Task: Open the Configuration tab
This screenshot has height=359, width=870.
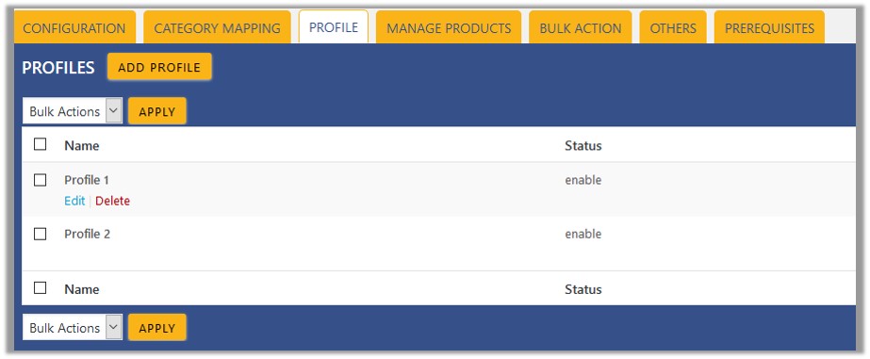Action: click(74, 27)
